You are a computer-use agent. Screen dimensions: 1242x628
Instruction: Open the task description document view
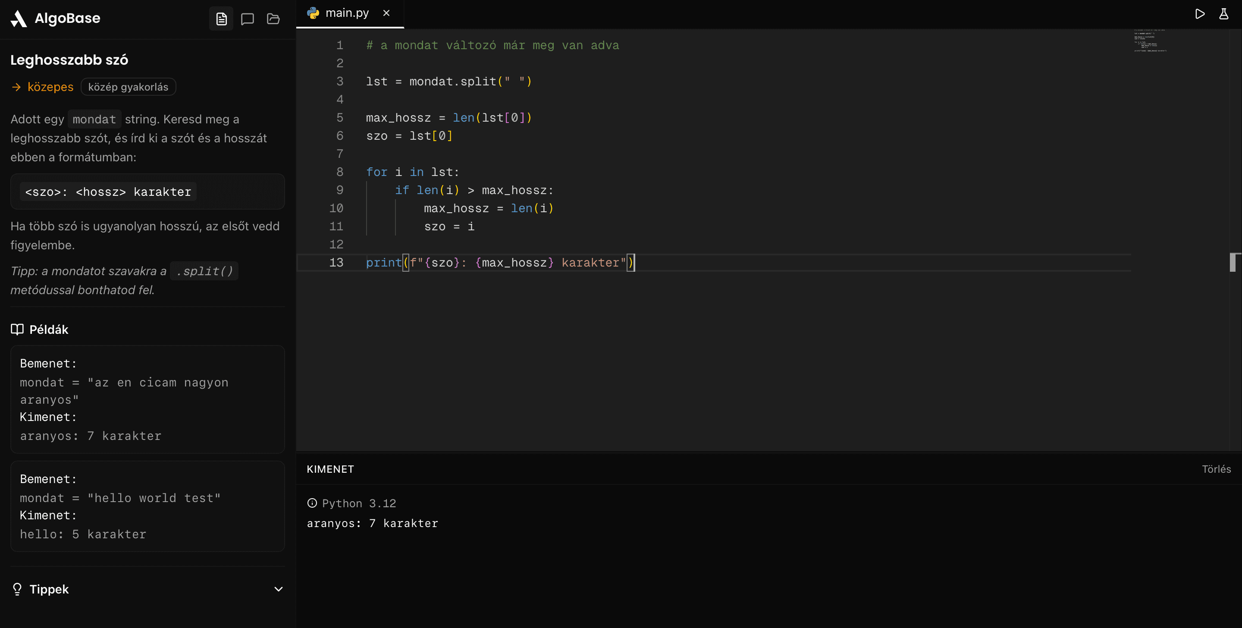click(x=221, y=19)
